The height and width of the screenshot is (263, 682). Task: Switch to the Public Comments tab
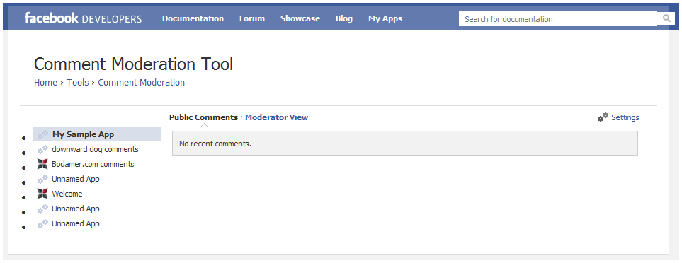(203, 117)
